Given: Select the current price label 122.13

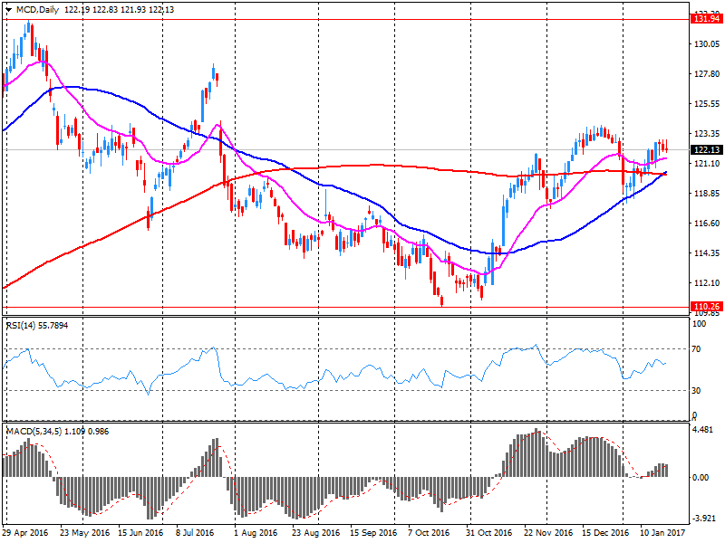Looking at the screenshot, I should pos(707,149).
